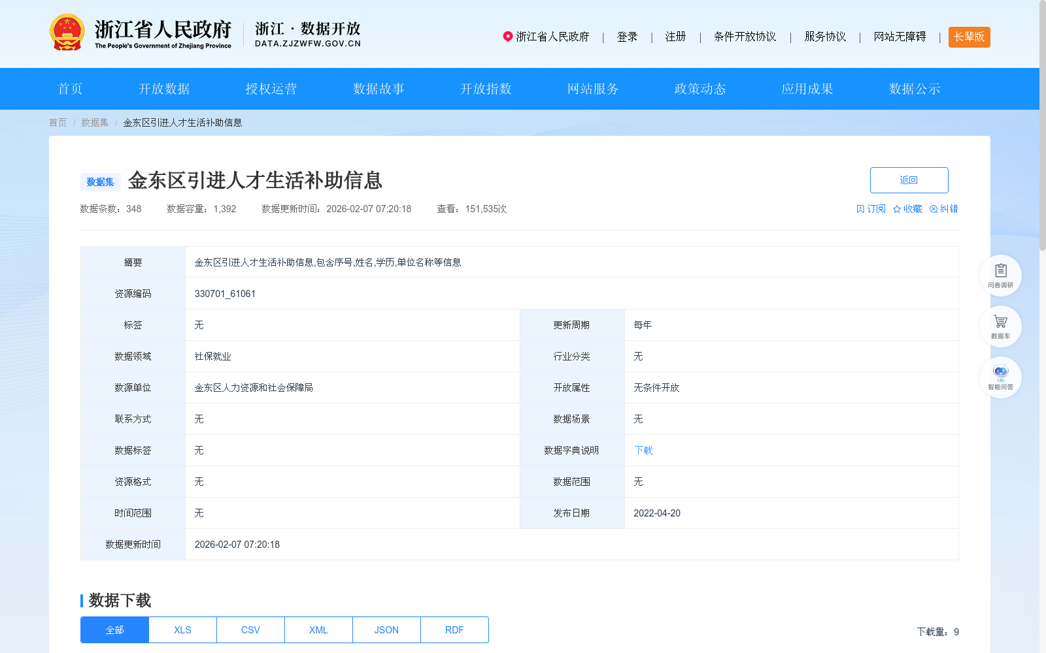This screenshot has height=653, width=1046.
Task: Click the 首页 breadcrumb link
Action: (58, 123)
